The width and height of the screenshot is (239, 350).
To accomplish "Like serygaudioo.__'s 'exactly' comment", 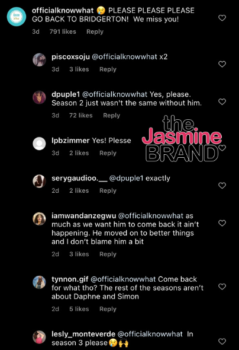I will 222,186.
